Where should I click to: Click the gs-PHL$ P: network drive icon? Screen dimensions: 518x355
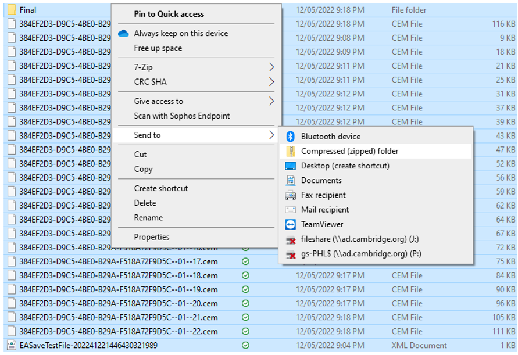[x=291, y=254]
